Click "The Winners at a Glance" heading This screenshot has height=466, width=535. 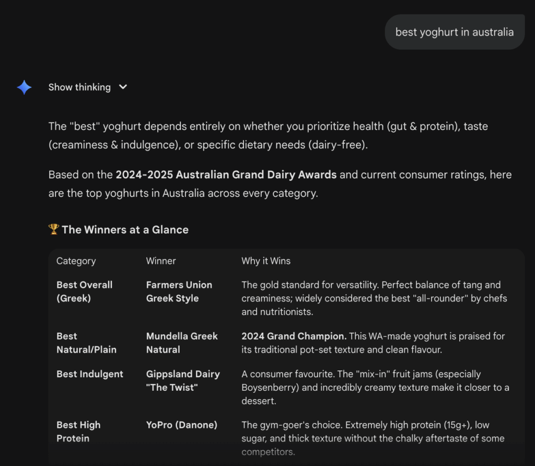(125, 229)
